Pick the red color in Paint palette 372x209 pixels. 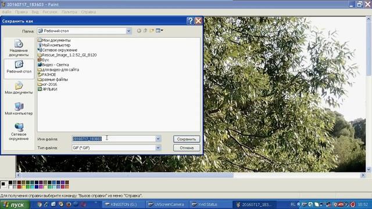(x=19, y=187)
